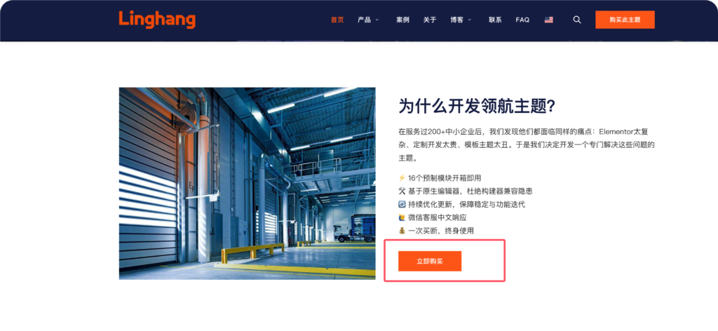Go to the 首页 menu item
Viewport: 718px width, 331px height.
(337, 20)
